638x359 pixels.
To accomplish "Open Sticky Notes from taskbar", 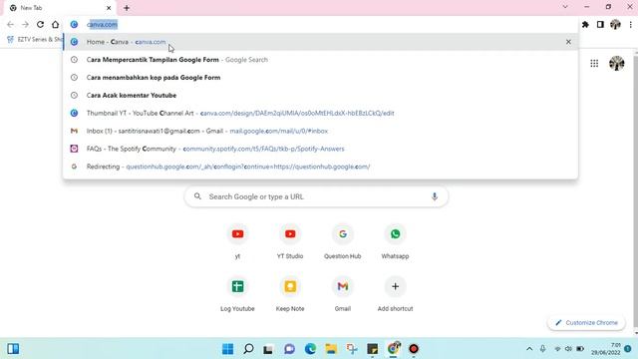I will [372, 349].
